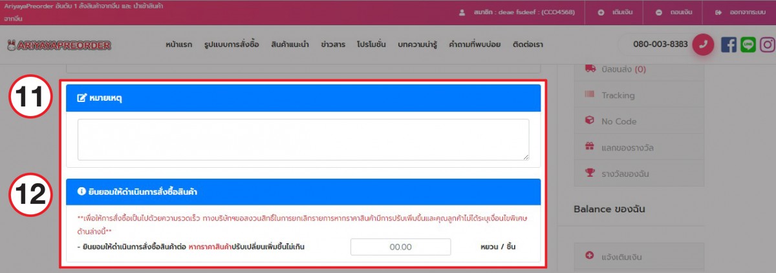Click the red phone call icon

[703, 45]
